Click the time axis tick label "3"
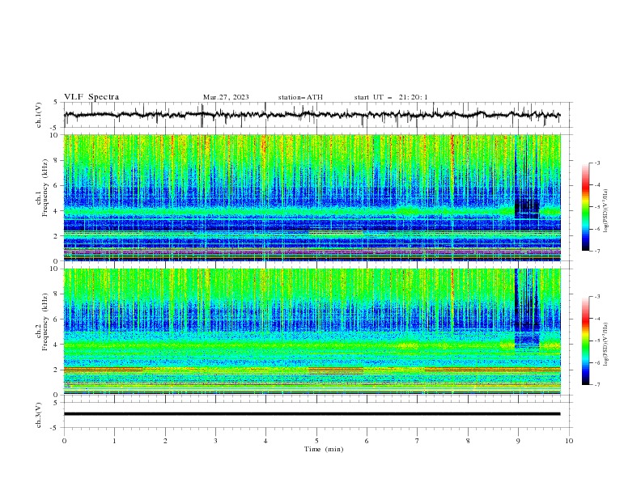641x495 pixels. click(x=215, y=441)
